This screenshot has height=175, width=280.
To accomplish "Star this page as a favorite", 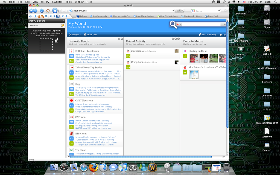I will pyautogui.click(x=55, y=11).
